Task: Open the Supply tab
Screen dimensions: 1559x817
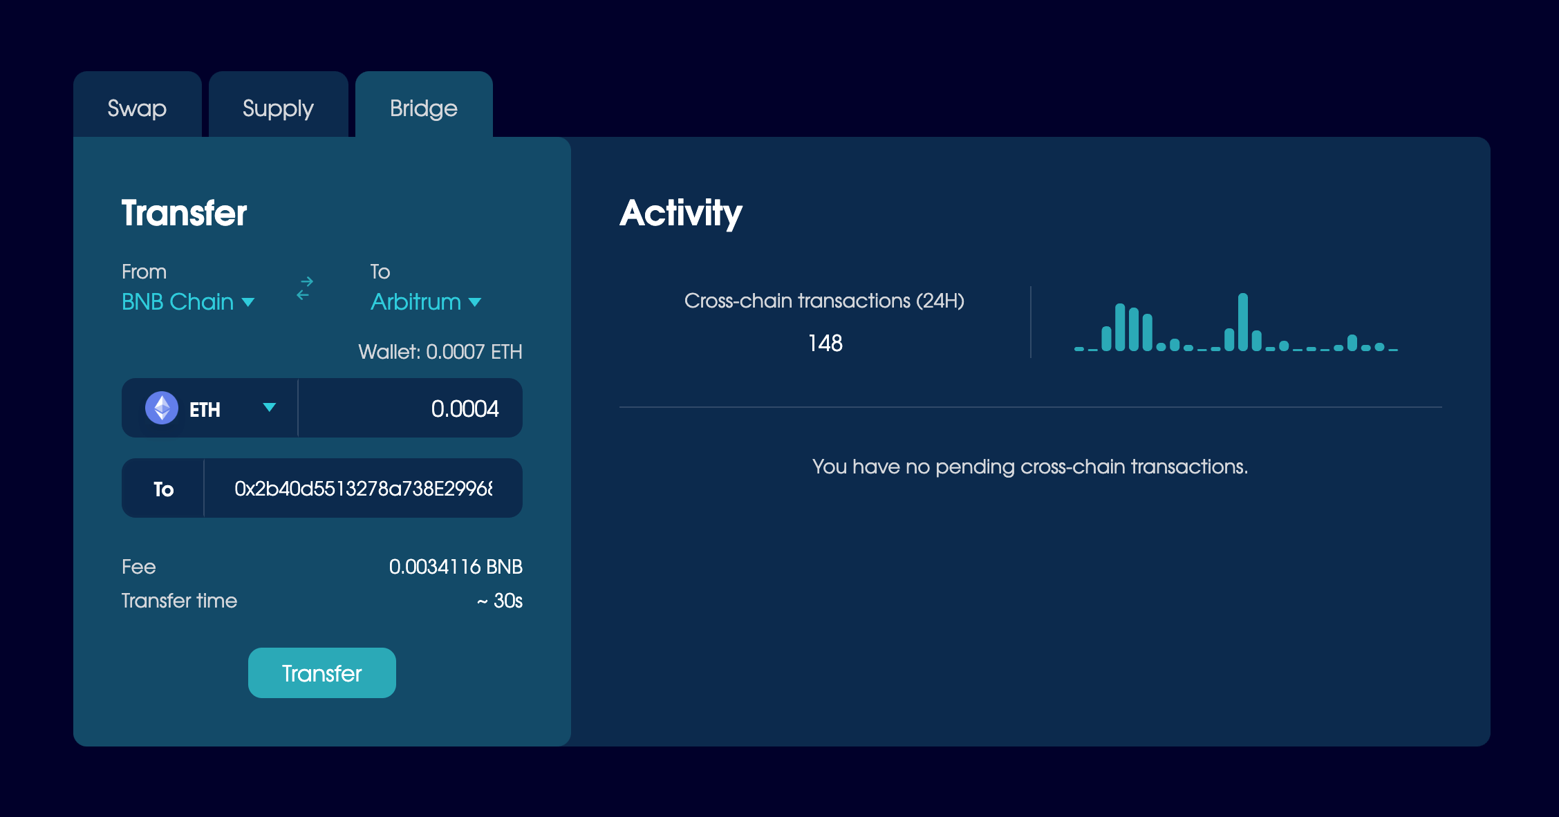Action: (x=277, y=108)
